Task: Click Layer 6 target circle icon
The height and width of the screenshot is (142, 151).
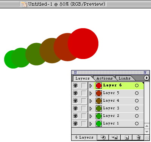Action: click(x=137, y=86)
